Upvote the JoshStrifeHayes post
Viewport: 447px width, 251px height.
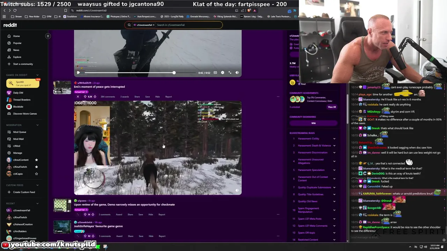[x=85, y=236]
